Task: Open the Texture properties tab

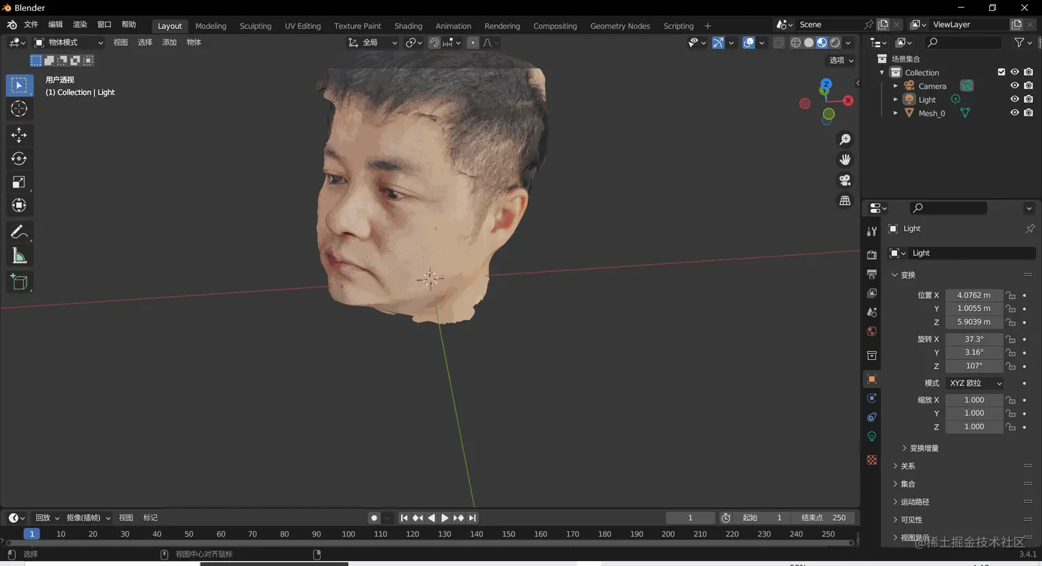Action: click(872, 460)
